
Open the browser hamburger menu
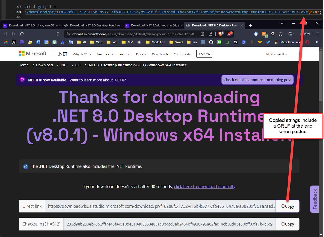(317, 34)
